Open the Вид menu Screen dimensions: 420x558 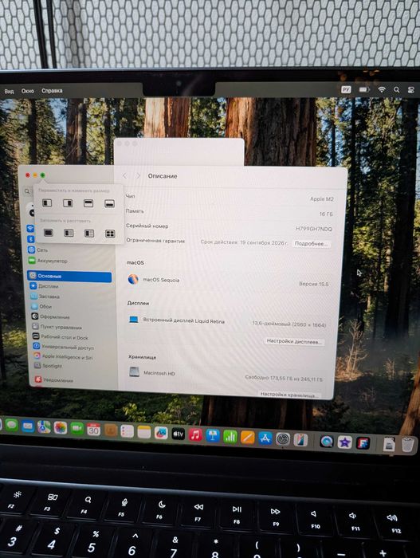click(9, 91)
